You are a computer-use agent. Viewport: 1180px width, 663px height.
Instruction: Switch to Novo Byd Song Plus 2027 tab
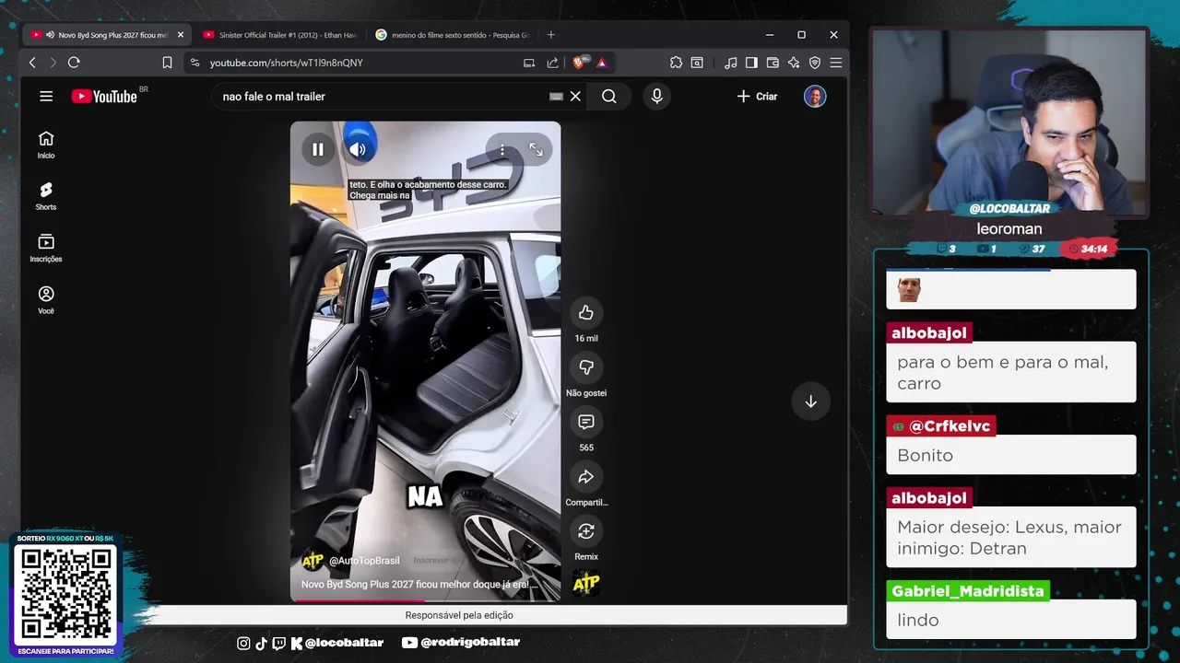click(106, 35)
